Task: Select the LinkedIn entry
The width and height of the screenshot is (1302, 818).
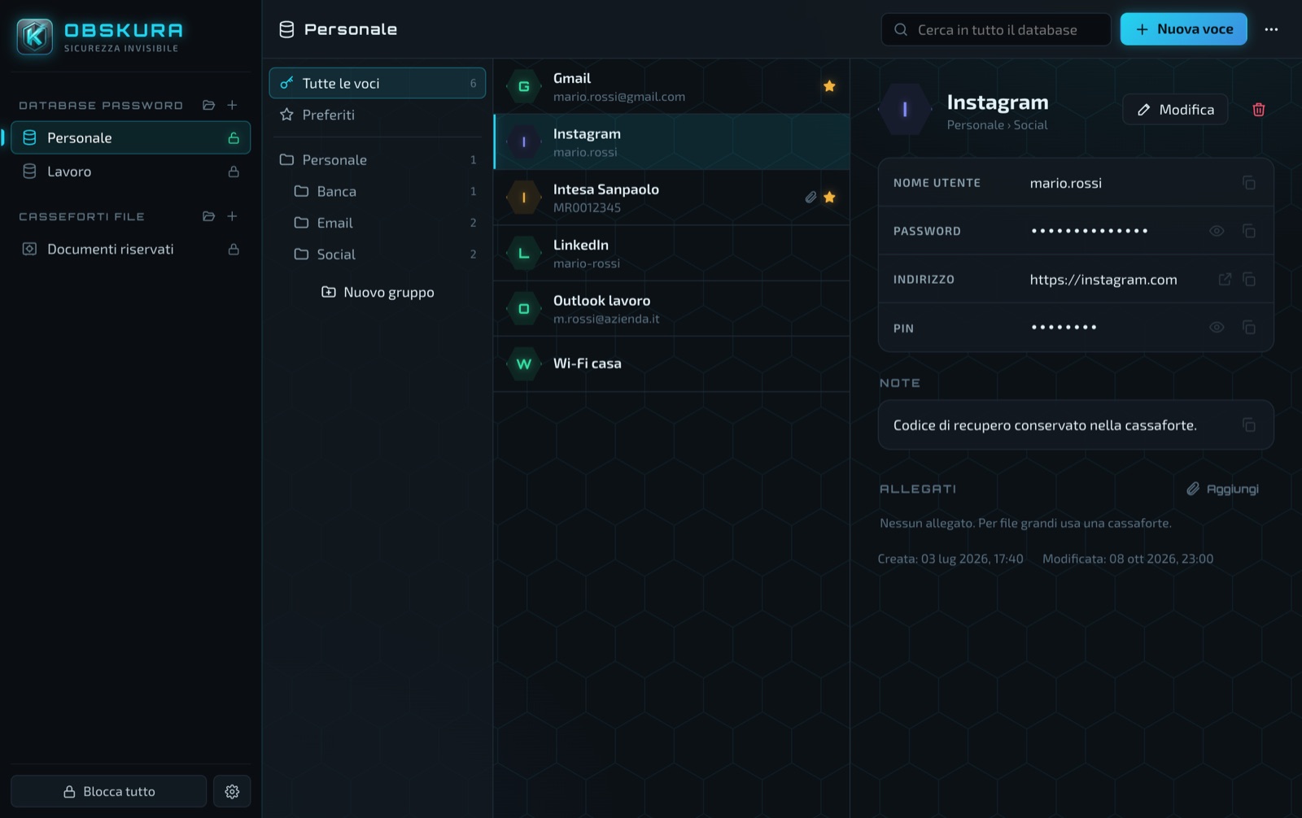Action: coord(672,253)
